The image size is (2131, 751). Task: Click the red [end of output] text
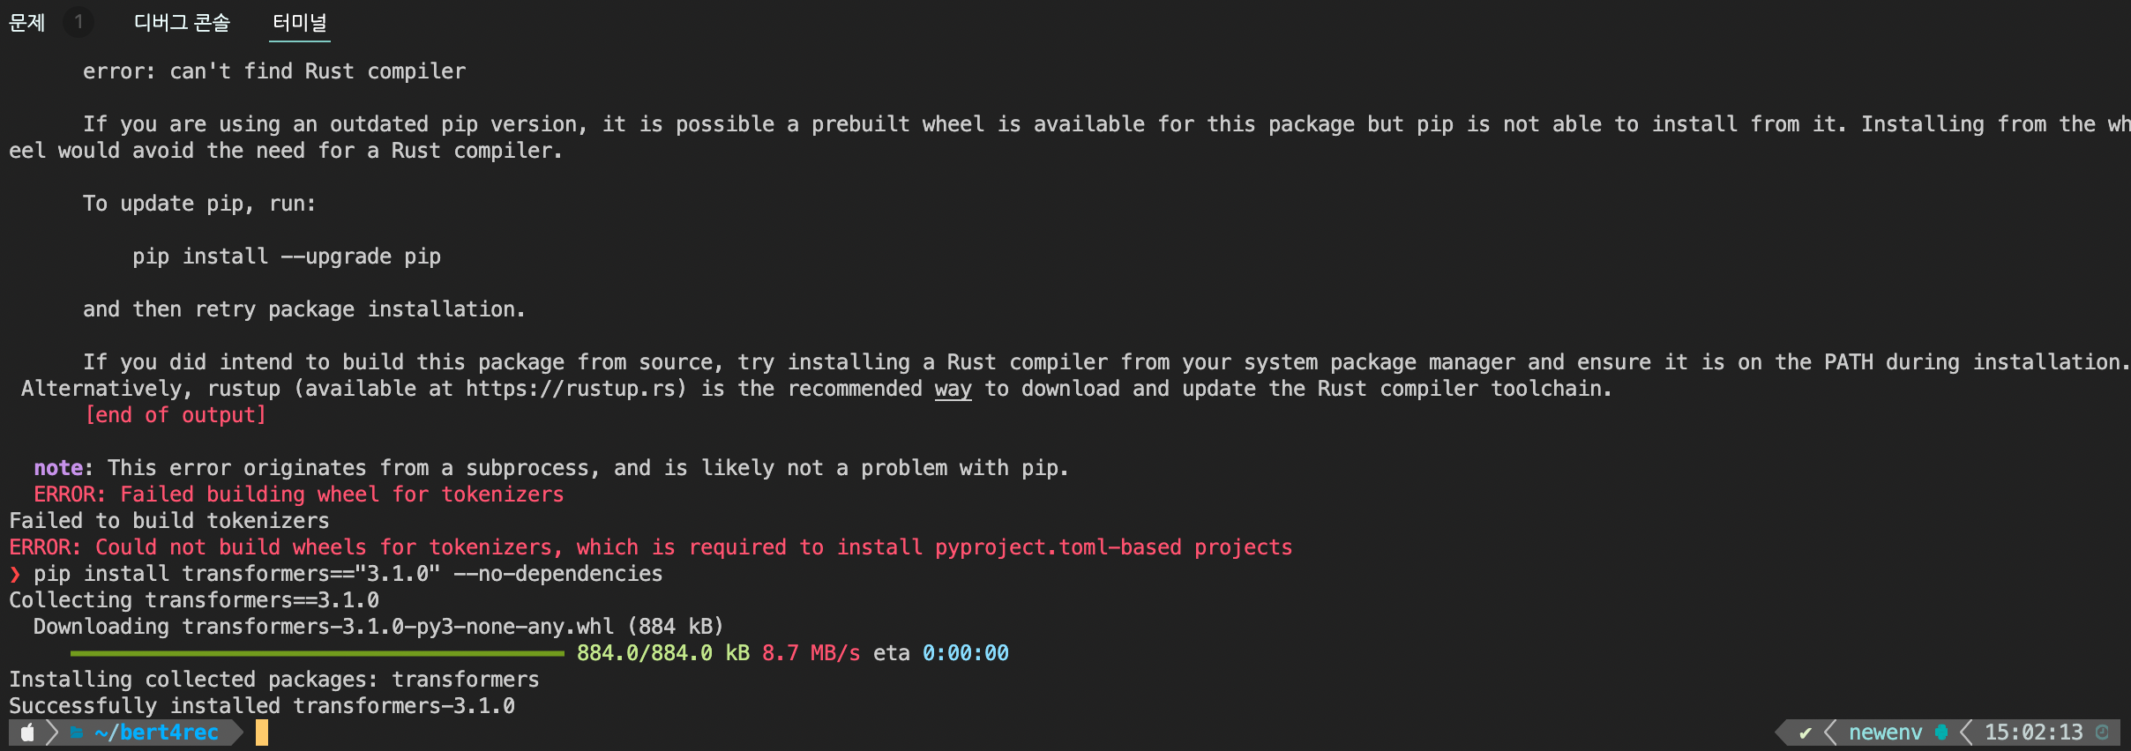coord(175,415)
